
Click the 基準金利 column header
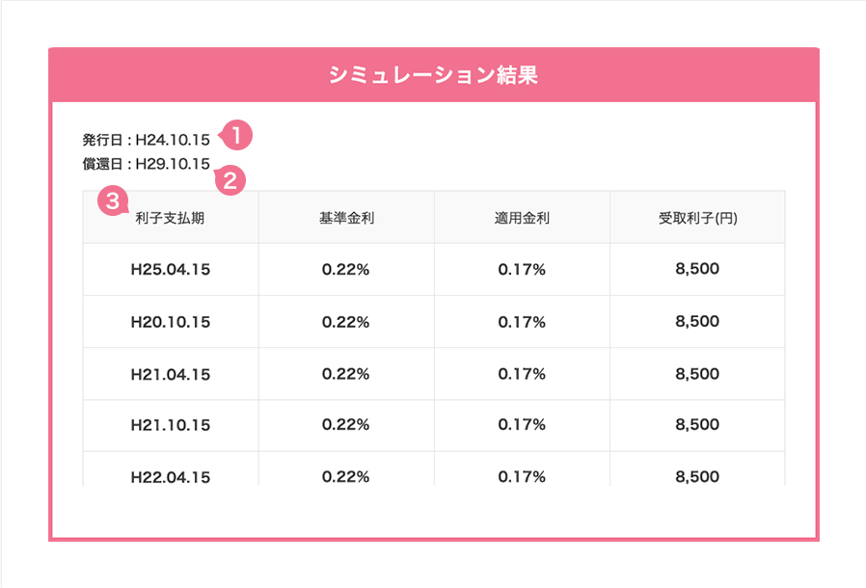[x=346, y=219]
